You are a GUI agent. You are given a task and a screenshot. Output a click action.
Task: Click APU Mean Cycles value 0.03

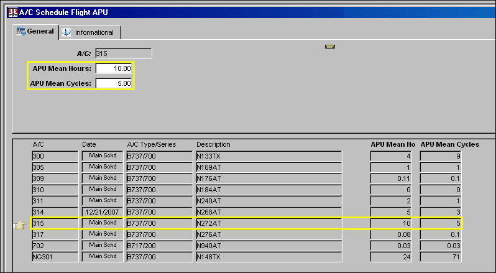click(440, 246)
